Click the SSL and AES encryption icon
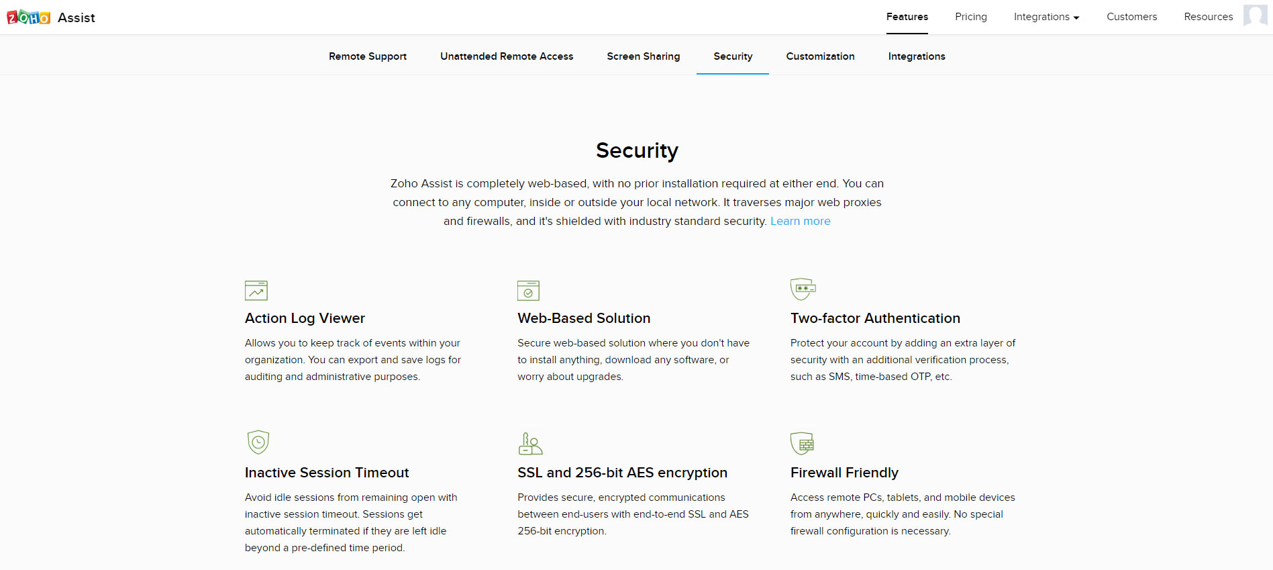Image resolution: width=1273 pixels, height=570 pixels. pyautogui.click(x=530, y=444)
